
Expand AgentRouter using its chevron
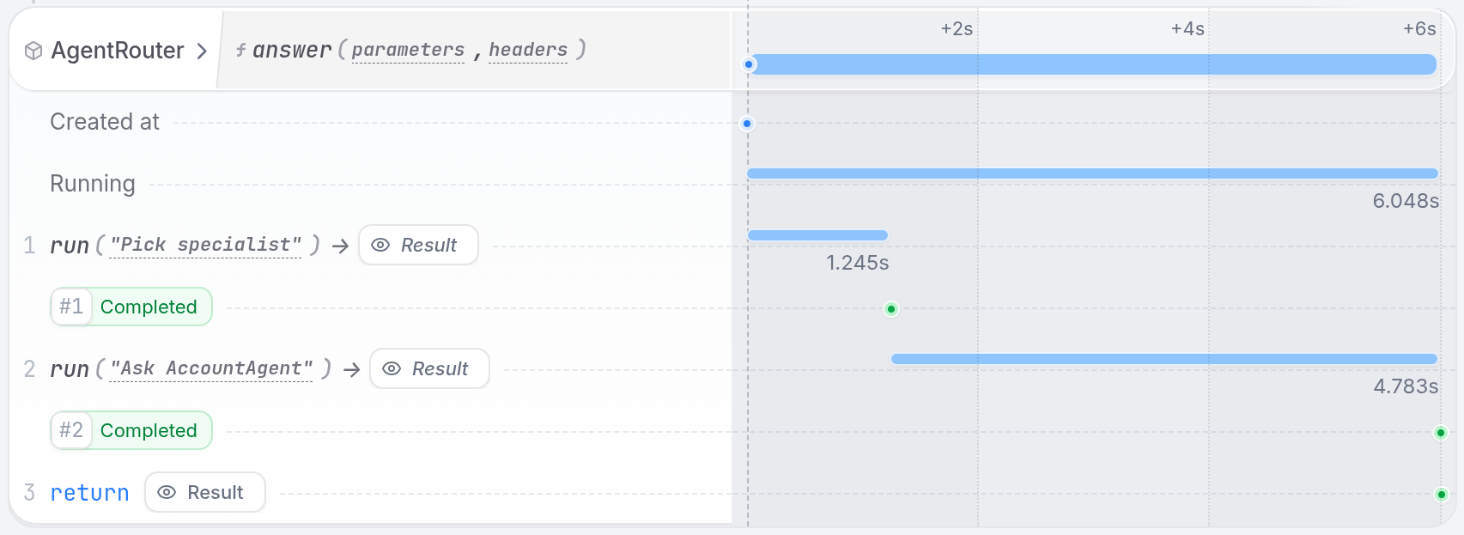tap(203, 51)
